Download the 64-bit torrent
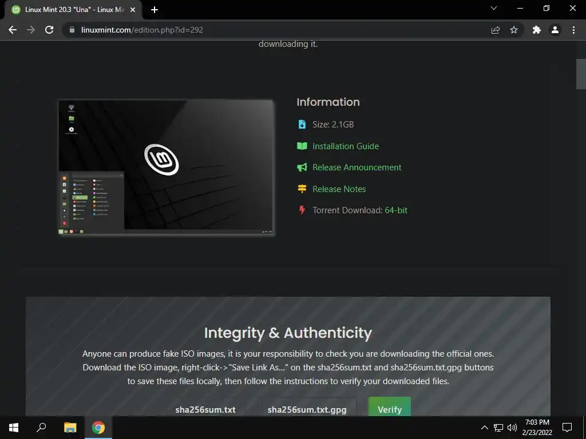 (396, 210)
